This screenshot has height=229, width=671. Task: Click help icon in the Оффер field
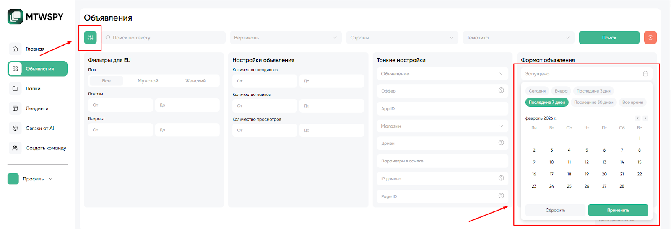(x=501, y=90)
